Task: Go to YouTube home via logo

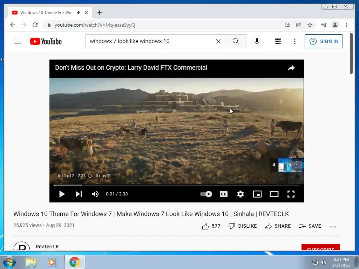Action: click(46, 41)
